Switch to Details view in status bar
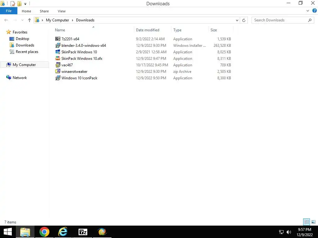The height and width of the screenshot is (238, 318). (307, 222)
